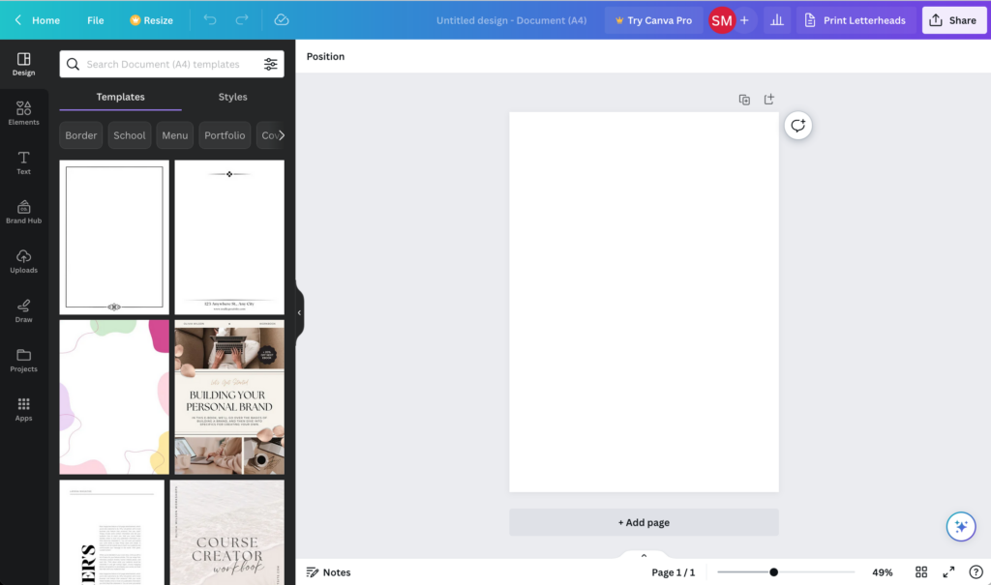
Task: Open template search filters icon
Action: pos(271,64)
